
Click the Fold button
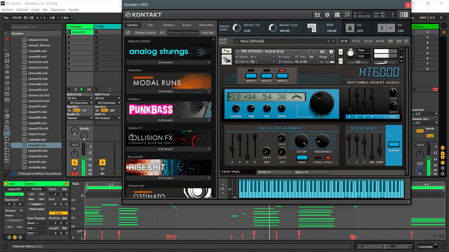(x=76, y=184)
